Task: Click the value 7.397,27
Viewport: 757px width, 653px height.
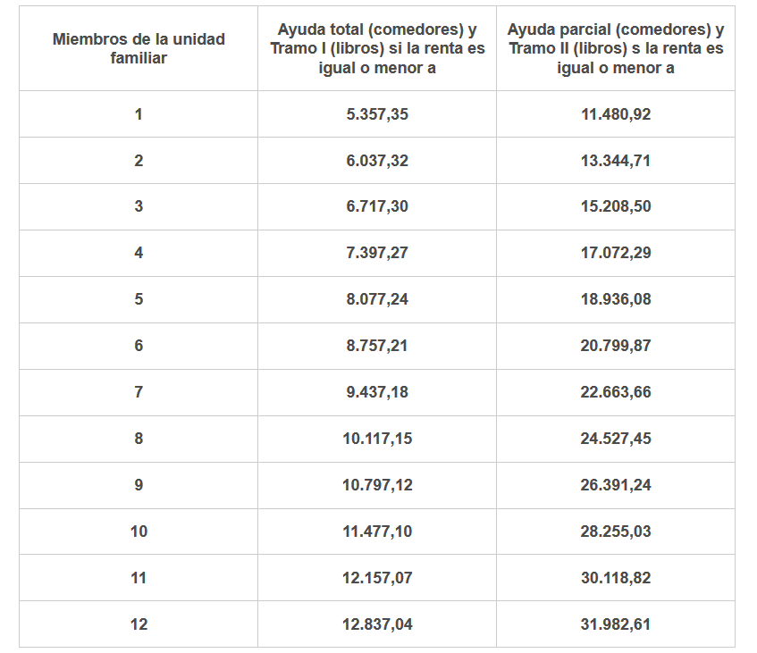Action: pyautogui.click(x=377, y=253)
